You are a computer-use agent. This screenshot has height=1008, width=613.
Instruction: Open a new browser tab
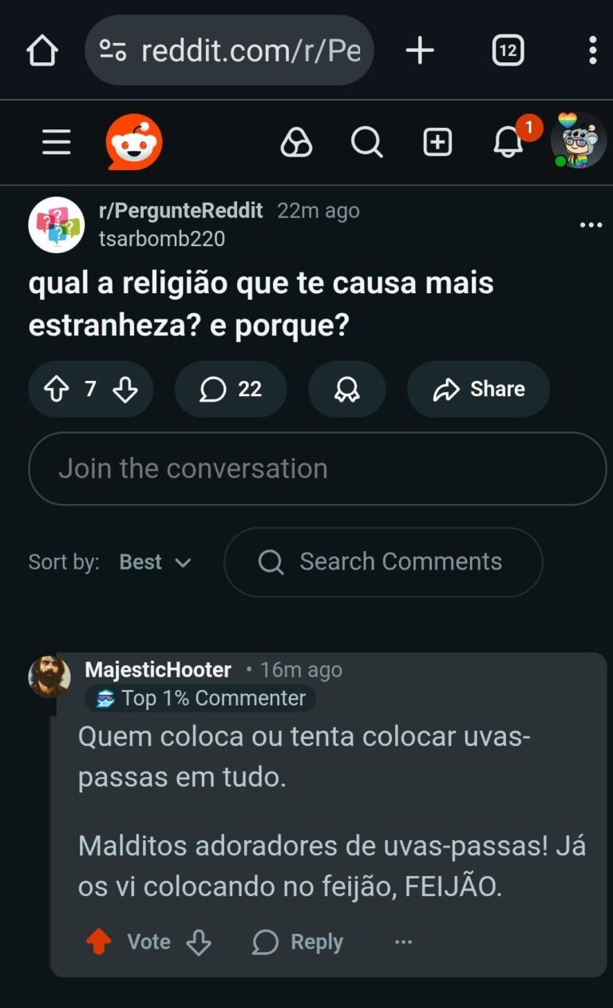420,51
